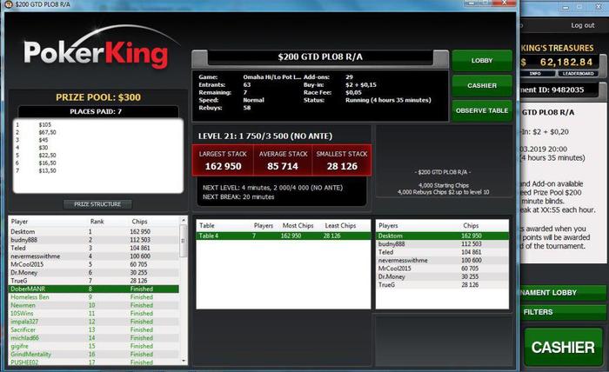Open King's Treasures INFO button
This screenshot has width=609, height=372.
click(x=535, y=73)
